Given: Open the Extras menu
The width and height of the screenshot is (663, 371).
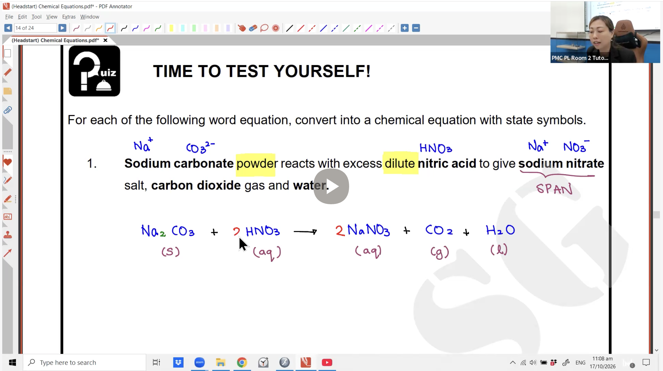Looking at the screenshot, I should point(69,17).
